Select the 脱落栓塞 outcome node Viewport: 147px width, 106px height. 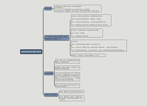pyautogui.click(x=68, y=68)
